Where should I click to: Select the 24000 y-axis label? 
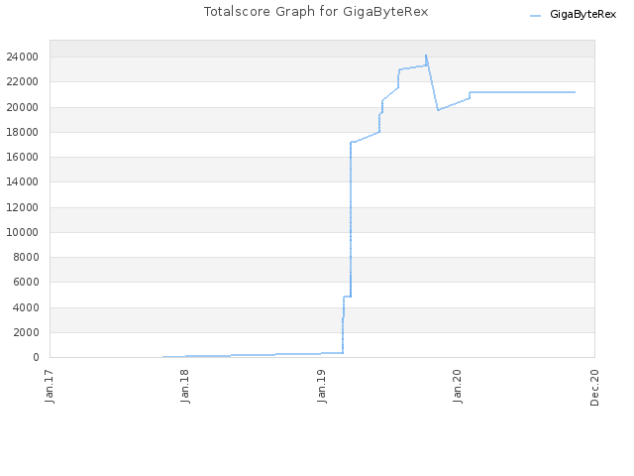point(22,58)
